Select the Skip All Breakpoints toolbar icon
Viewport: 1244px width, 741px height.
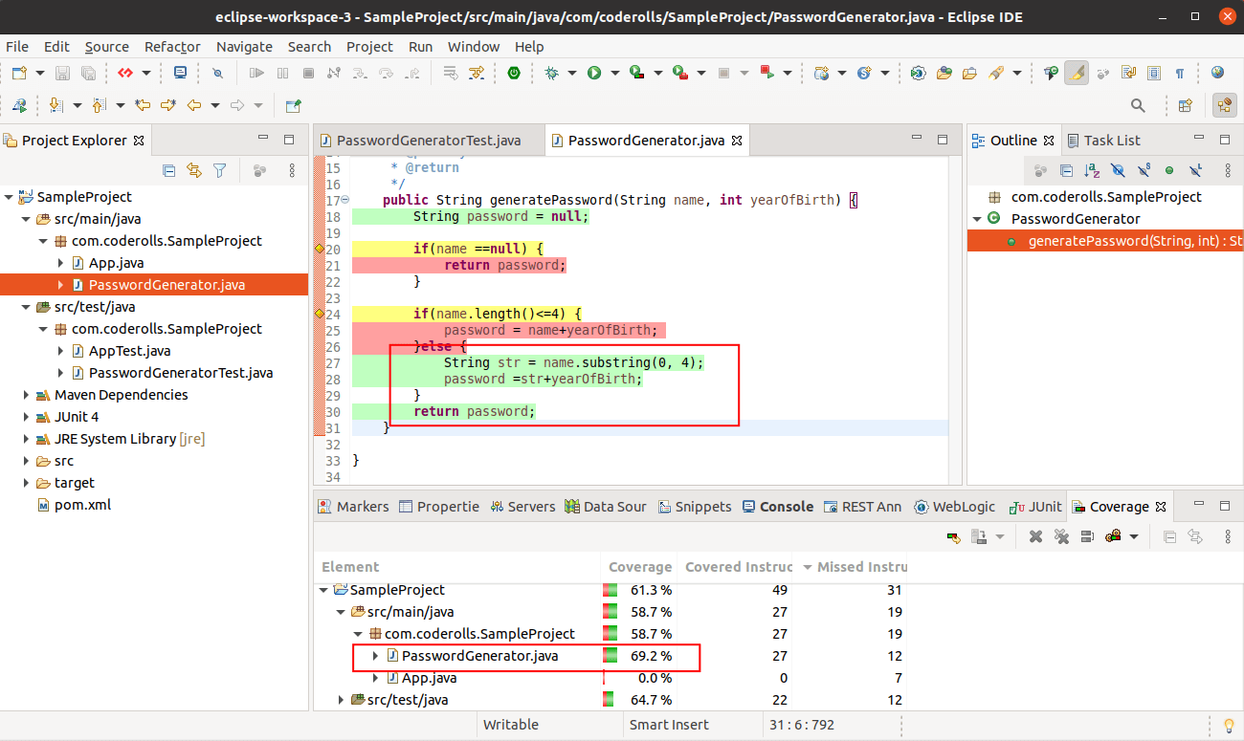point(217,73)
